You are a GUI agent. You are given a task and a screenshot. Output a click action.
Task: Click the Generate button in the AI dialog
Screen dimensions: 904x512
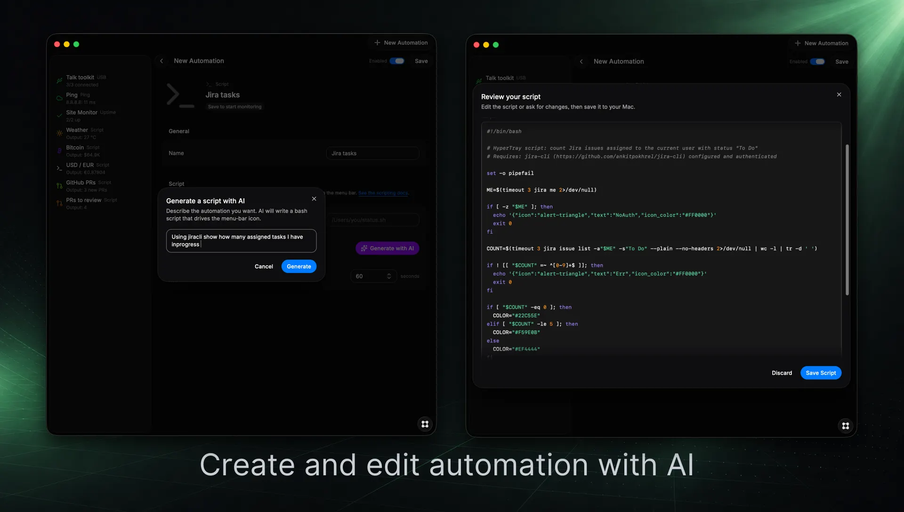[x=299, y=266]
